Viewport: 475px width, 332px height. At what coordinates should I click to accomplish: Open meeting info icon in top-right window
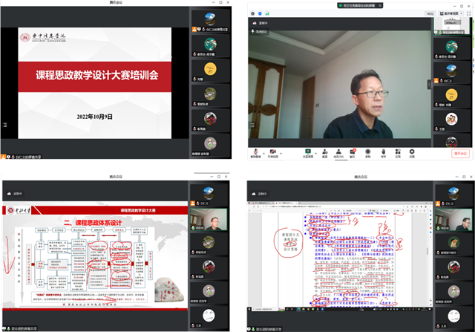pos(252,13)
